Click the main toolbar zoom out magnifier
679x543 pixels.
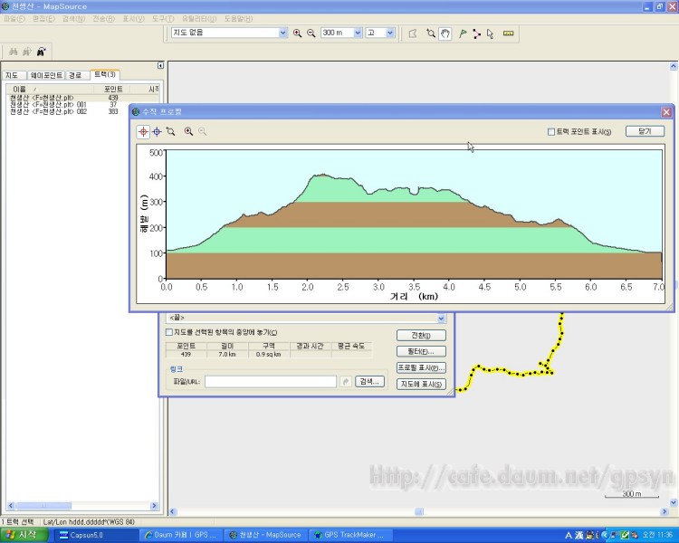coord(311,33)
